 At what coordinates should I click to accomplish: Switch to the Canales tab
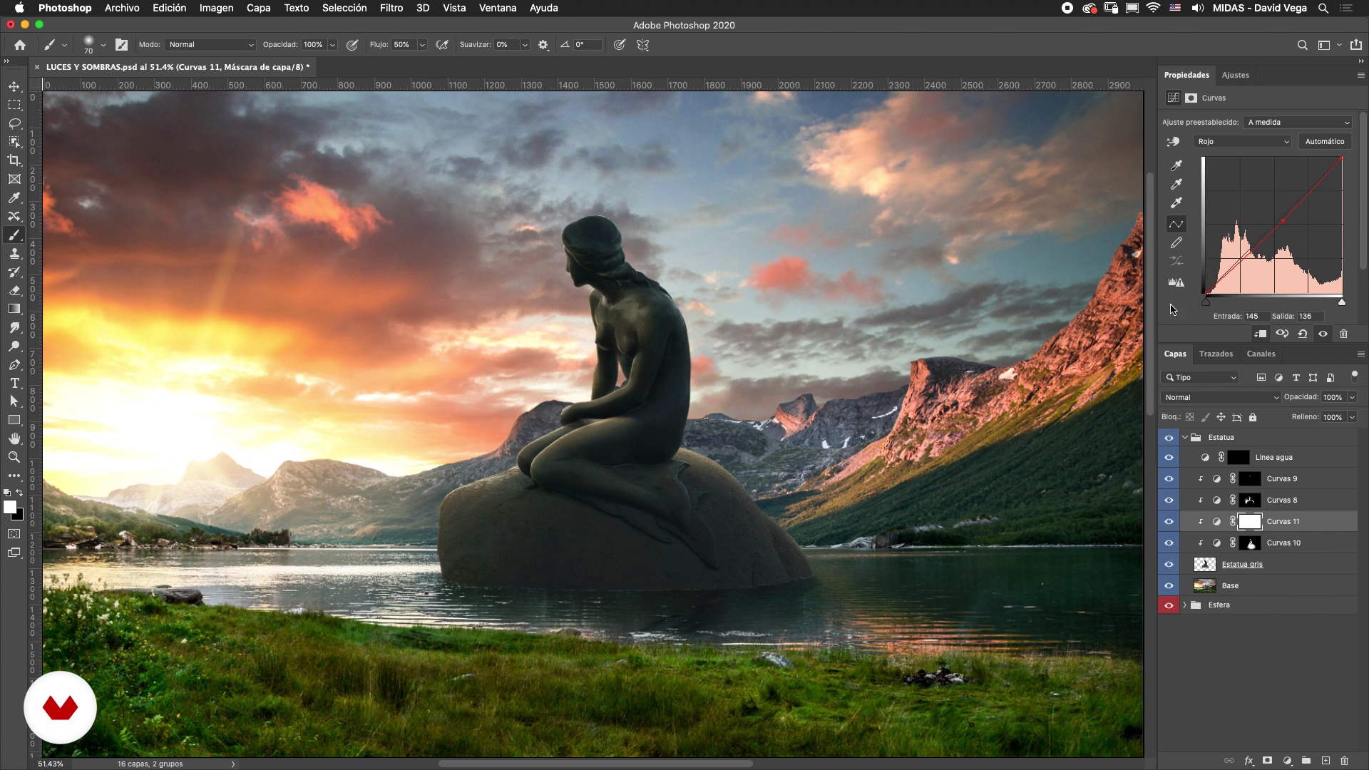[1261, 354]
